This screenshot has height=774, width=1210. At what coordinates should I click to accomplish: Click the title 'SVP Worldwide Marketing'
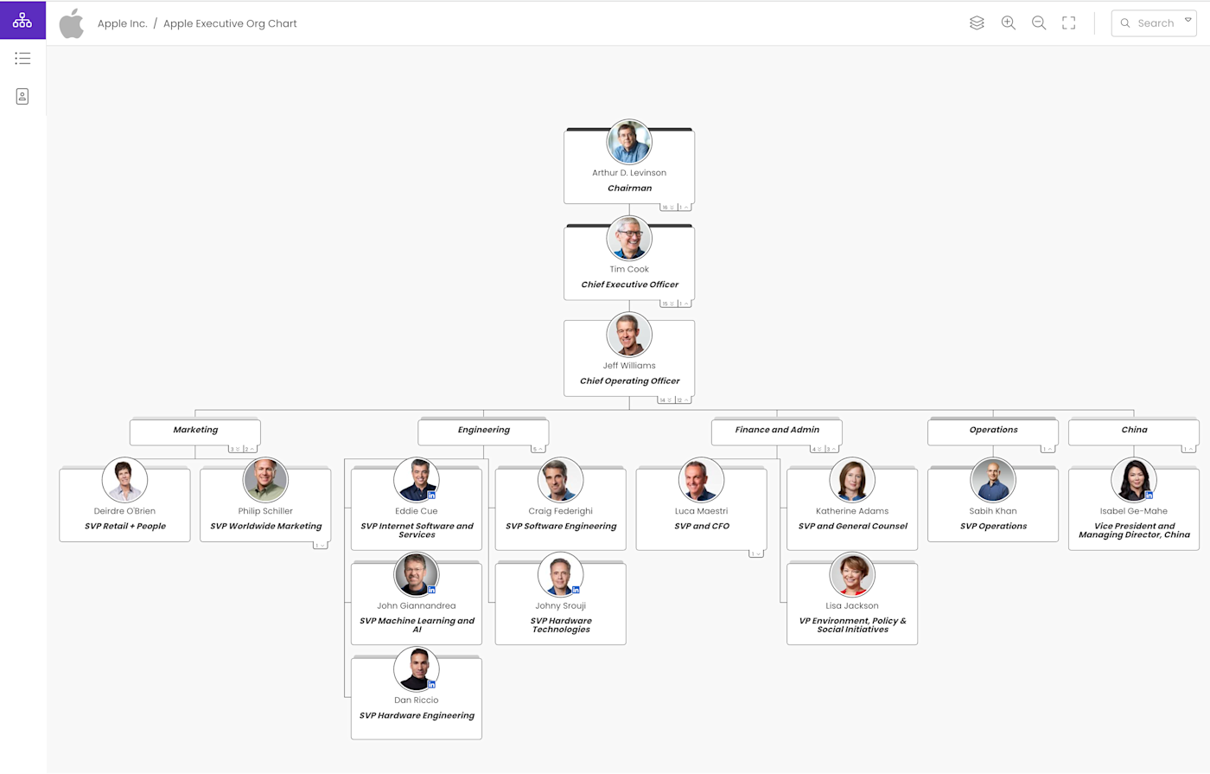point(266,526)
